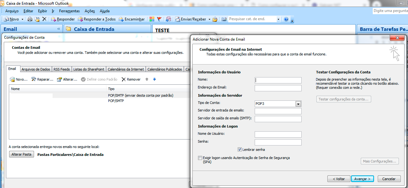Select RSS Feeds tab
Image resolution: width=408 pixels, height=188 pixels.
pos(62,69)
